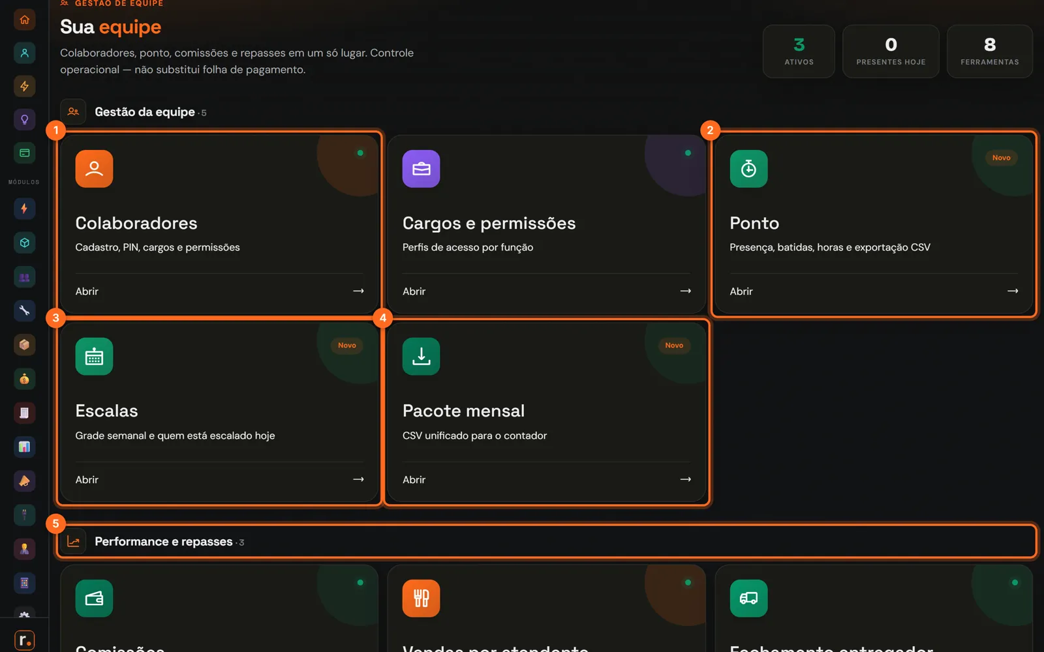Image resolution: width=1044 pixels, height=652 pixels.
Task: Click the outlined lightning icon above the lightbulb
Action: click(x=24, y=86)
